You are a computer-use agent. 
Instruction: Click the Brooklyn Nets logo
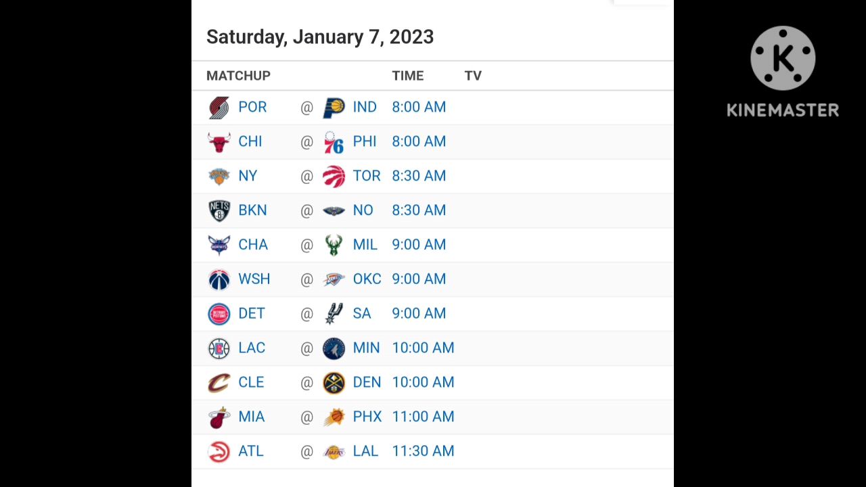(219, 211)
